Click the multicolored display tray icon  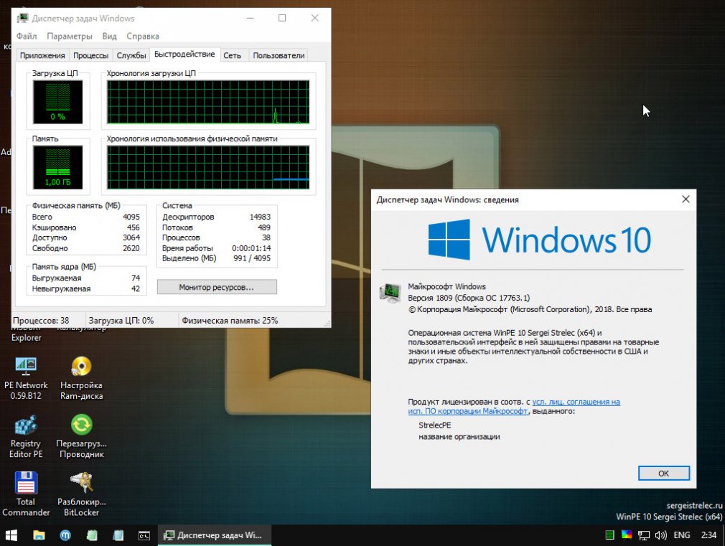pos(627,535)
